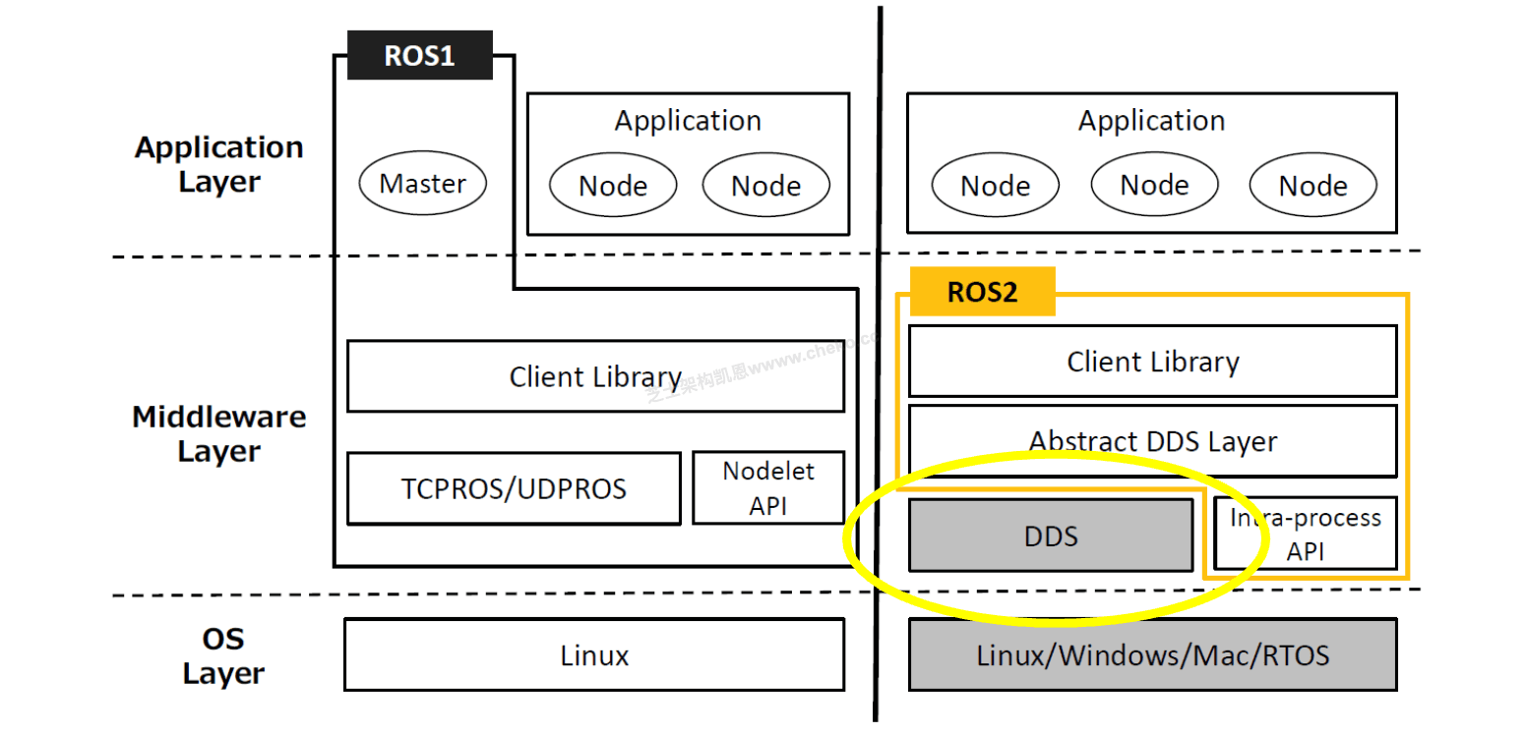Click the Linux/Windows/Mac/RTOS box
The height and width of the screenshot is (734, 1525).
[1152, 654]
